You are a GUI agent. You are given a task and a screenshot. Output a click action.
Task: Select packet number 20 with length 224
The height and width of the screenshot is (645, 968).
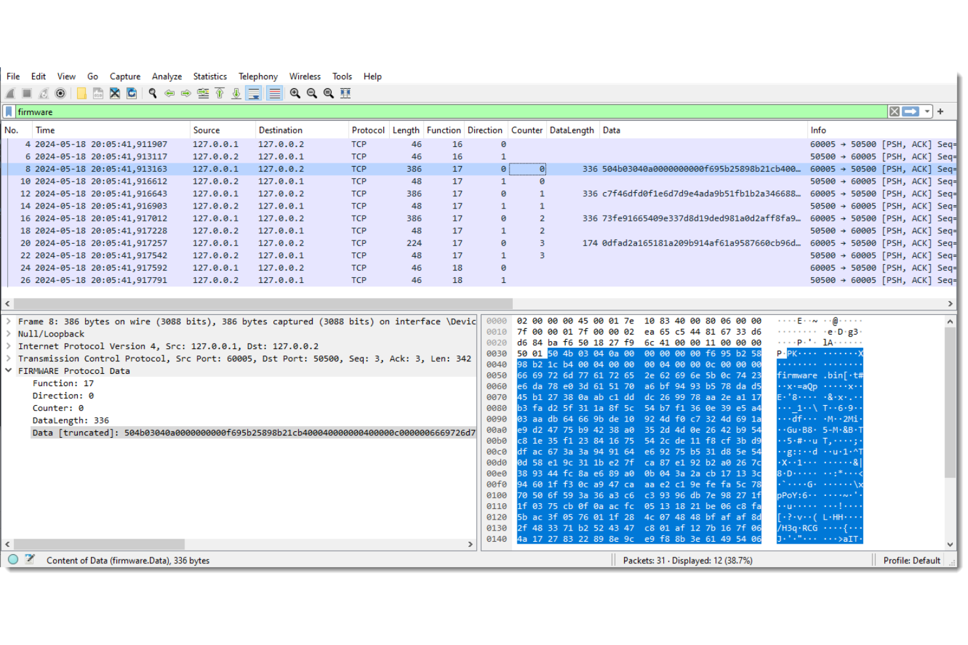pyautogui.click(x=479, y=243)
